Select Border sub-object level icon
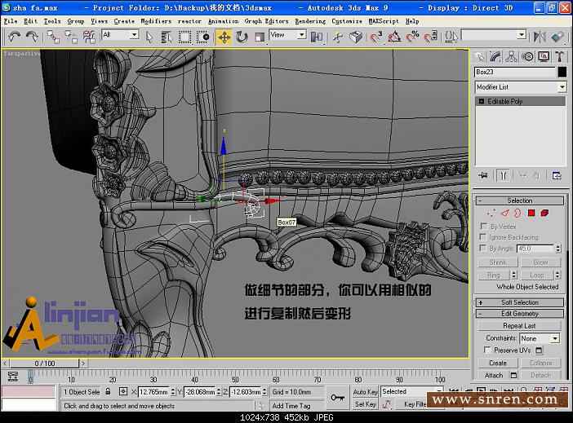This screenshot has height=423, width=573. point(517,214)
